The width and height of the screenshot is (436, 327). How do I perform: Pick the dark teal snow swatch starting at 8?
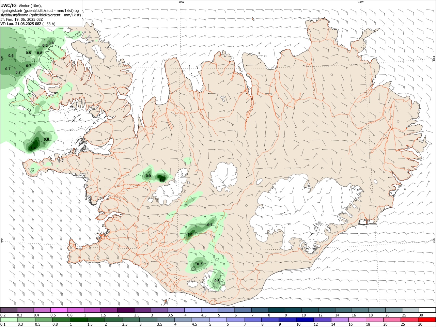click(x=276, y=310)
